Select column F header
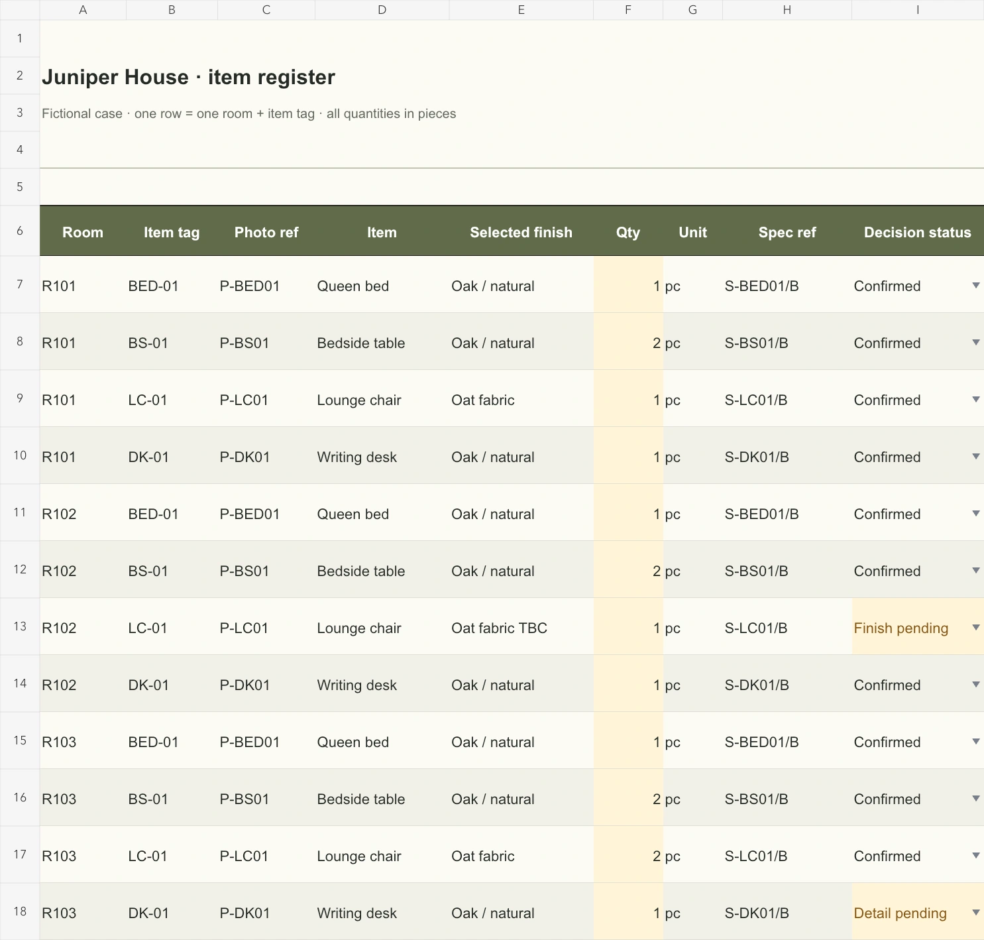Viewport: 984px width, 940px height. 628,10
